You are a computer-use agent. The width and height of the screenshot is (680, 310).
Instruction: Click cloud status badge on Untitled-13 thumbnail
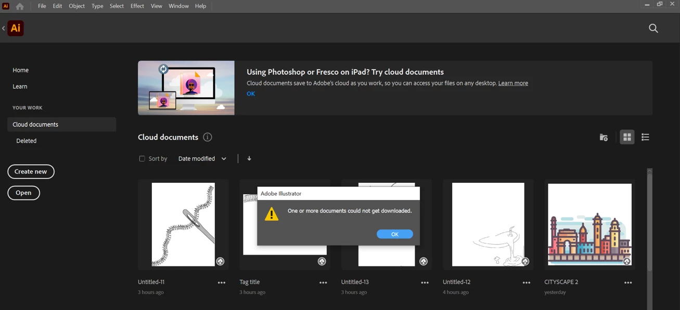424,261
